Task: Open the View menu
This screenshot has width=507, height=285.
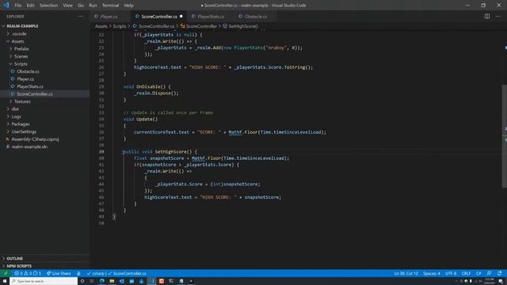Action: pyautogui.click(x=67, y=6)
